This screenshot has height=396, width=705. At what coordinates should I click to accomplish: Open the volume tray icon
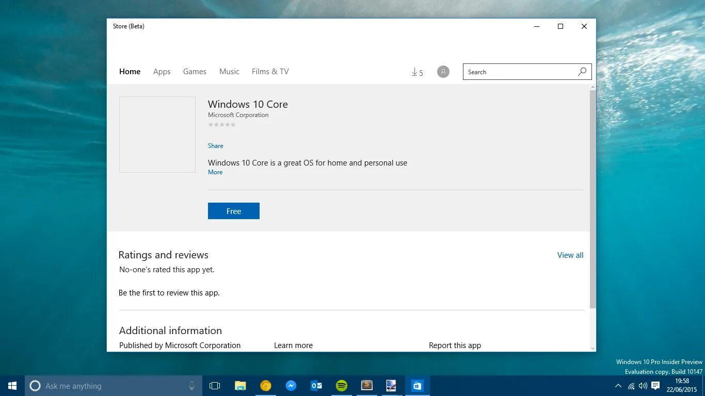[x=643, y=386]
